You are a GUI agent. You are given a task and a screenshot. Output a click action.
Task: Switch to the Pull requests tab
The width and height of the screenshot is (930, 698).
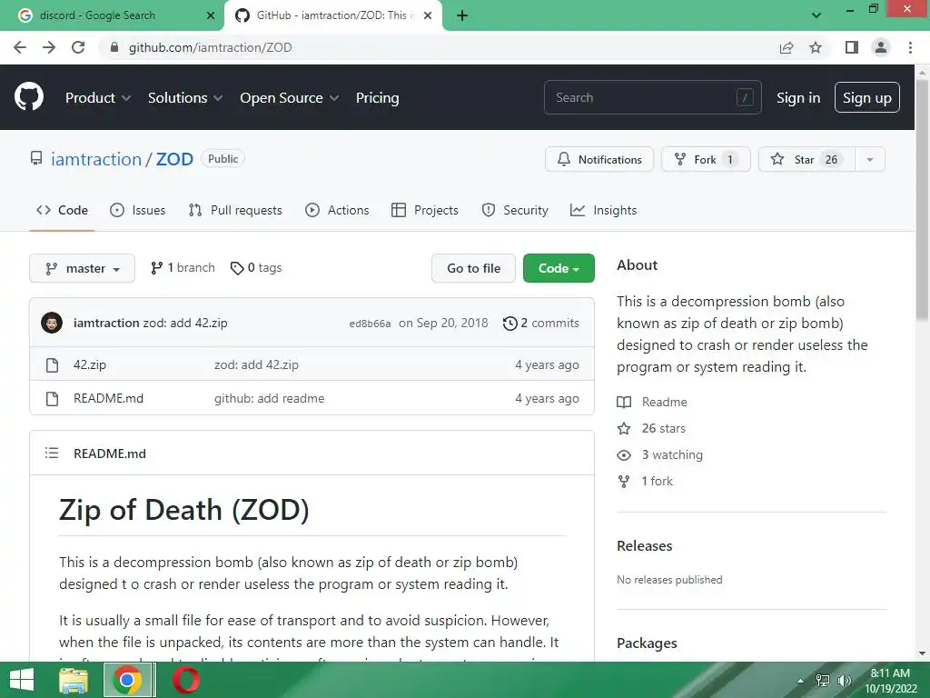(235, 210)
